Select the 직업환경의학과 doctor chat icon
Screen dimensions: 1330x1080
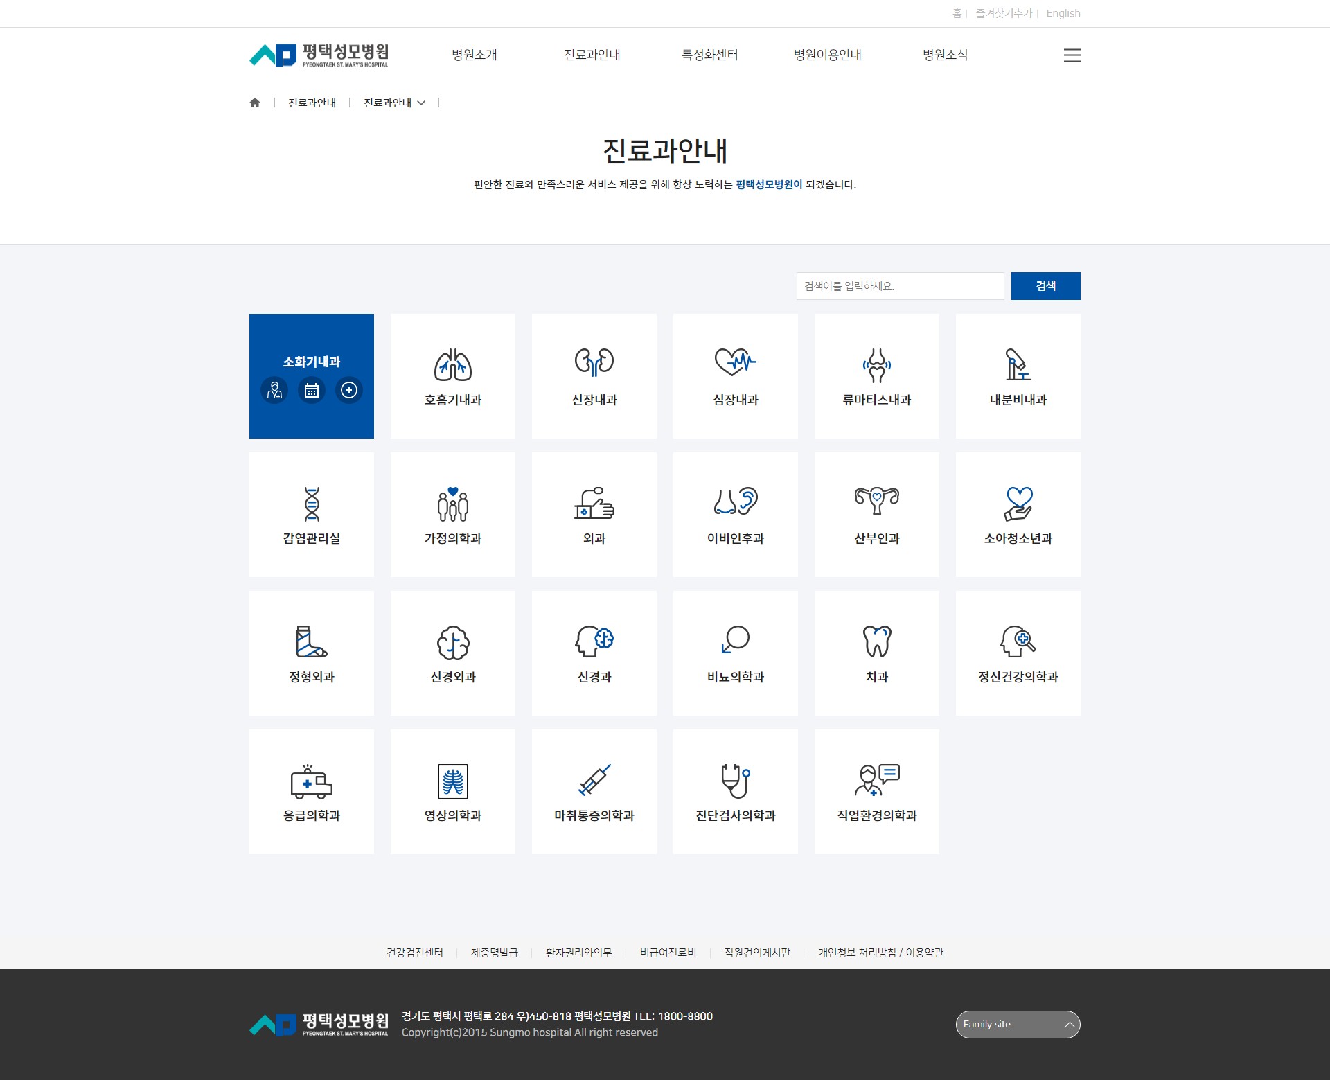click(x=877, y=780)
